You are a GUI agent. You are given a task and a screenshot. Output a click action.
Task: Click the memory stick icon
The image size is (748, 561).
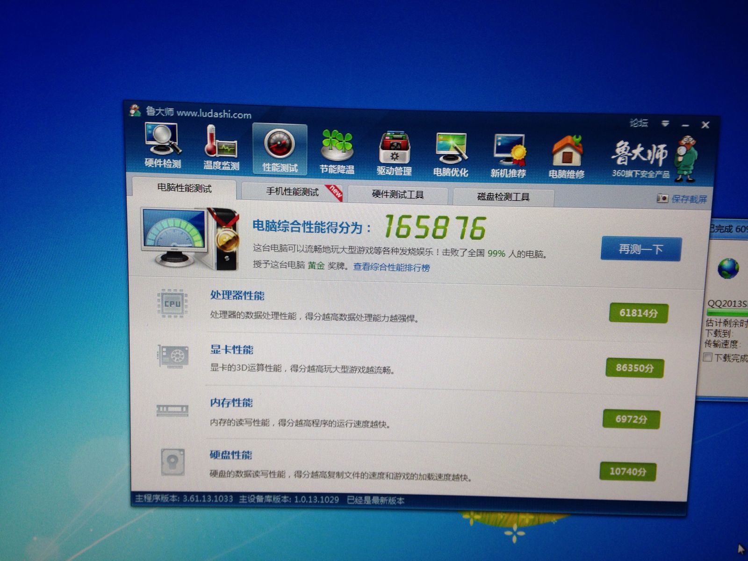(x=172, y=410)
